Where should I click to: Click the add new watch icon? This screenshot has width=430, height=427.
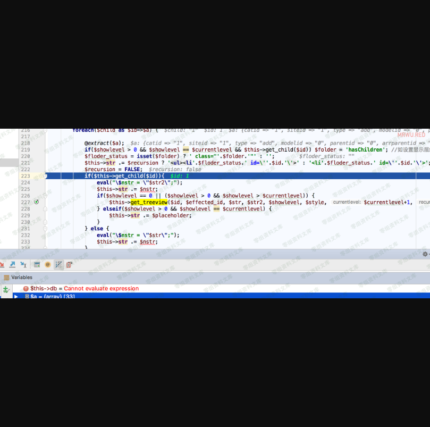tap(6, 289)
